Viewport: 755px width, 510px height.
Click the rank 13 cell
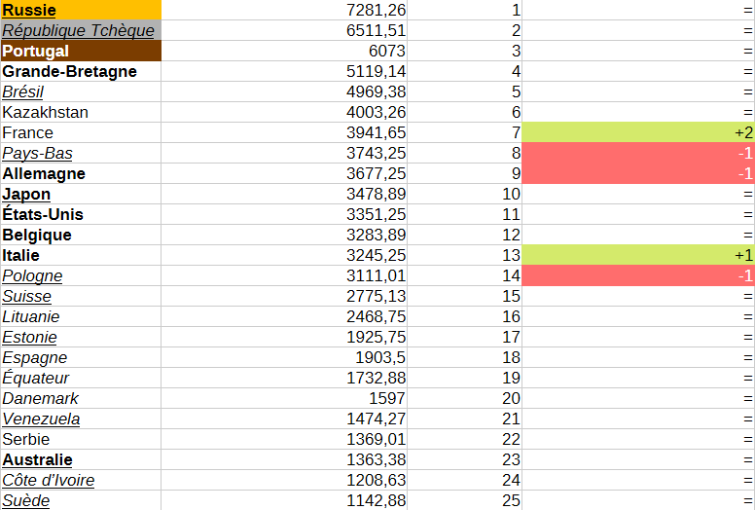pyautogui.click(x=465, y=255)
